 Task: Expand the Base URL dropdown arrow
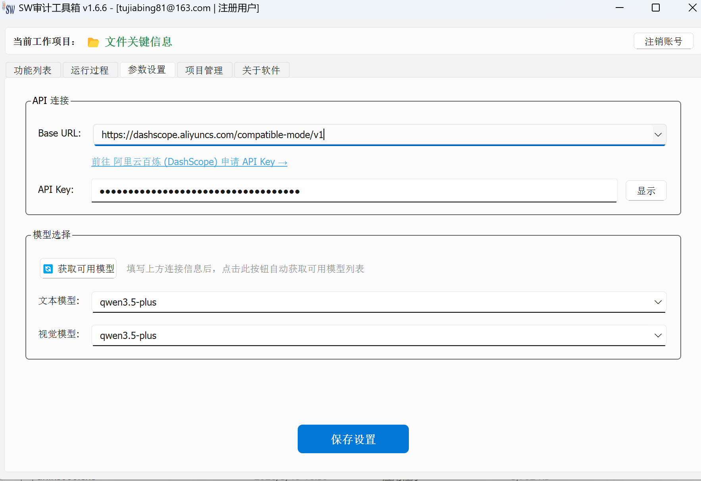658,135
